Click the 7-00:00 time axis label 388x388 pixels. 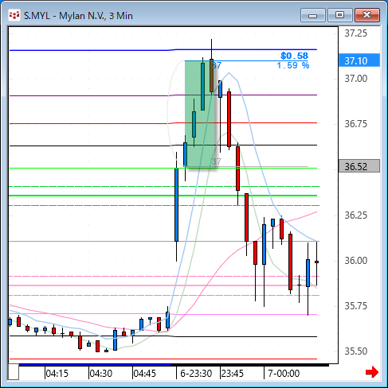coord(284,373)
